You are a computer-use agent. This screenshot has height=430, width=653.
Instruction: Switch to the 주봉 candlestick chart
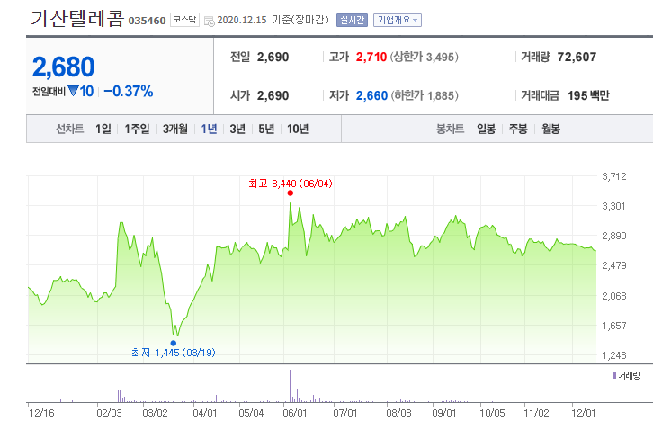[518, 129]
